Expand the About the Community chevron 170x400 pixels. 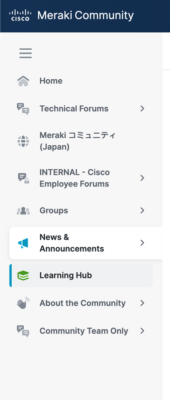[142, 303]
